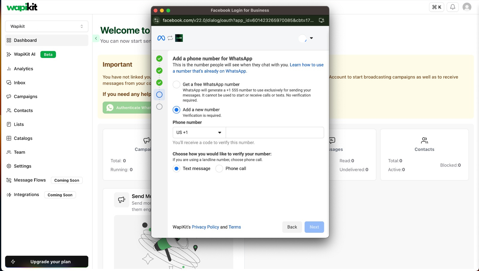479x271 pixels.
Task: Click the Lists document icon
Action: click(9, 124)
